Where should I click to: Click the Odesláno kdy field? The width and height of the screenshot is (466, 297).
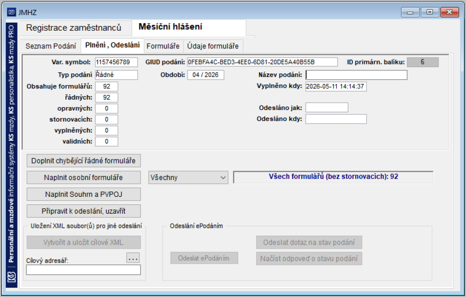tap(336, 119)
